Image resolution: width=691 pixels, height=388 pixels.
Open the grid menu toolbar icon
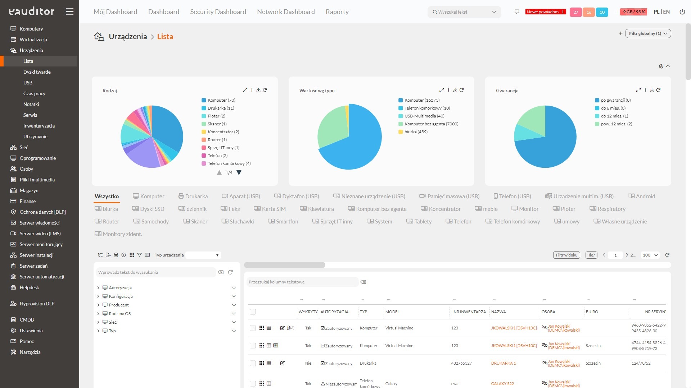pyautogui.click(x=132, y=255)
